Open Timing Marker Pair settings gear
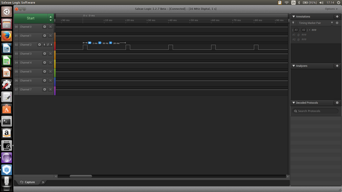 337,23
